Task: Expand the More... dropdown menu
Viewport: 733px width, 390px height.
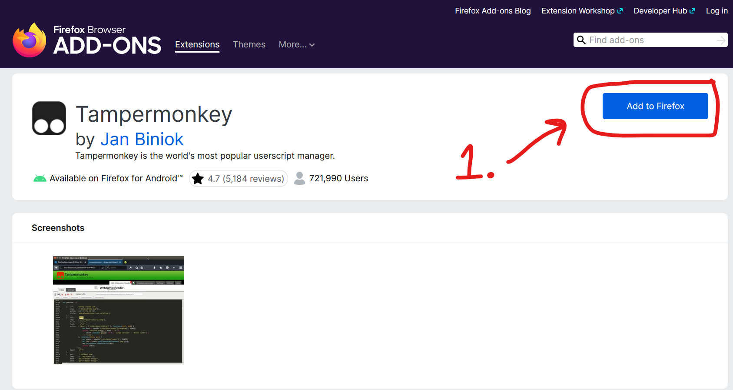Action: (x=296, y=44)
